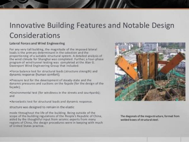Select the 'Aeroelastic test' bullet point
The height and width of the screenshot is (142, 189).
coord(51,101)
